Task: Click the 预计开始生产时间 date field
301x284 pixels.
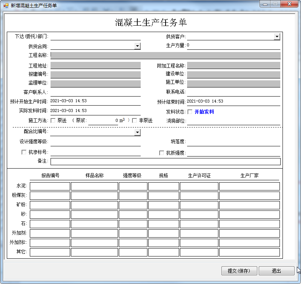Action: point(95,101)
